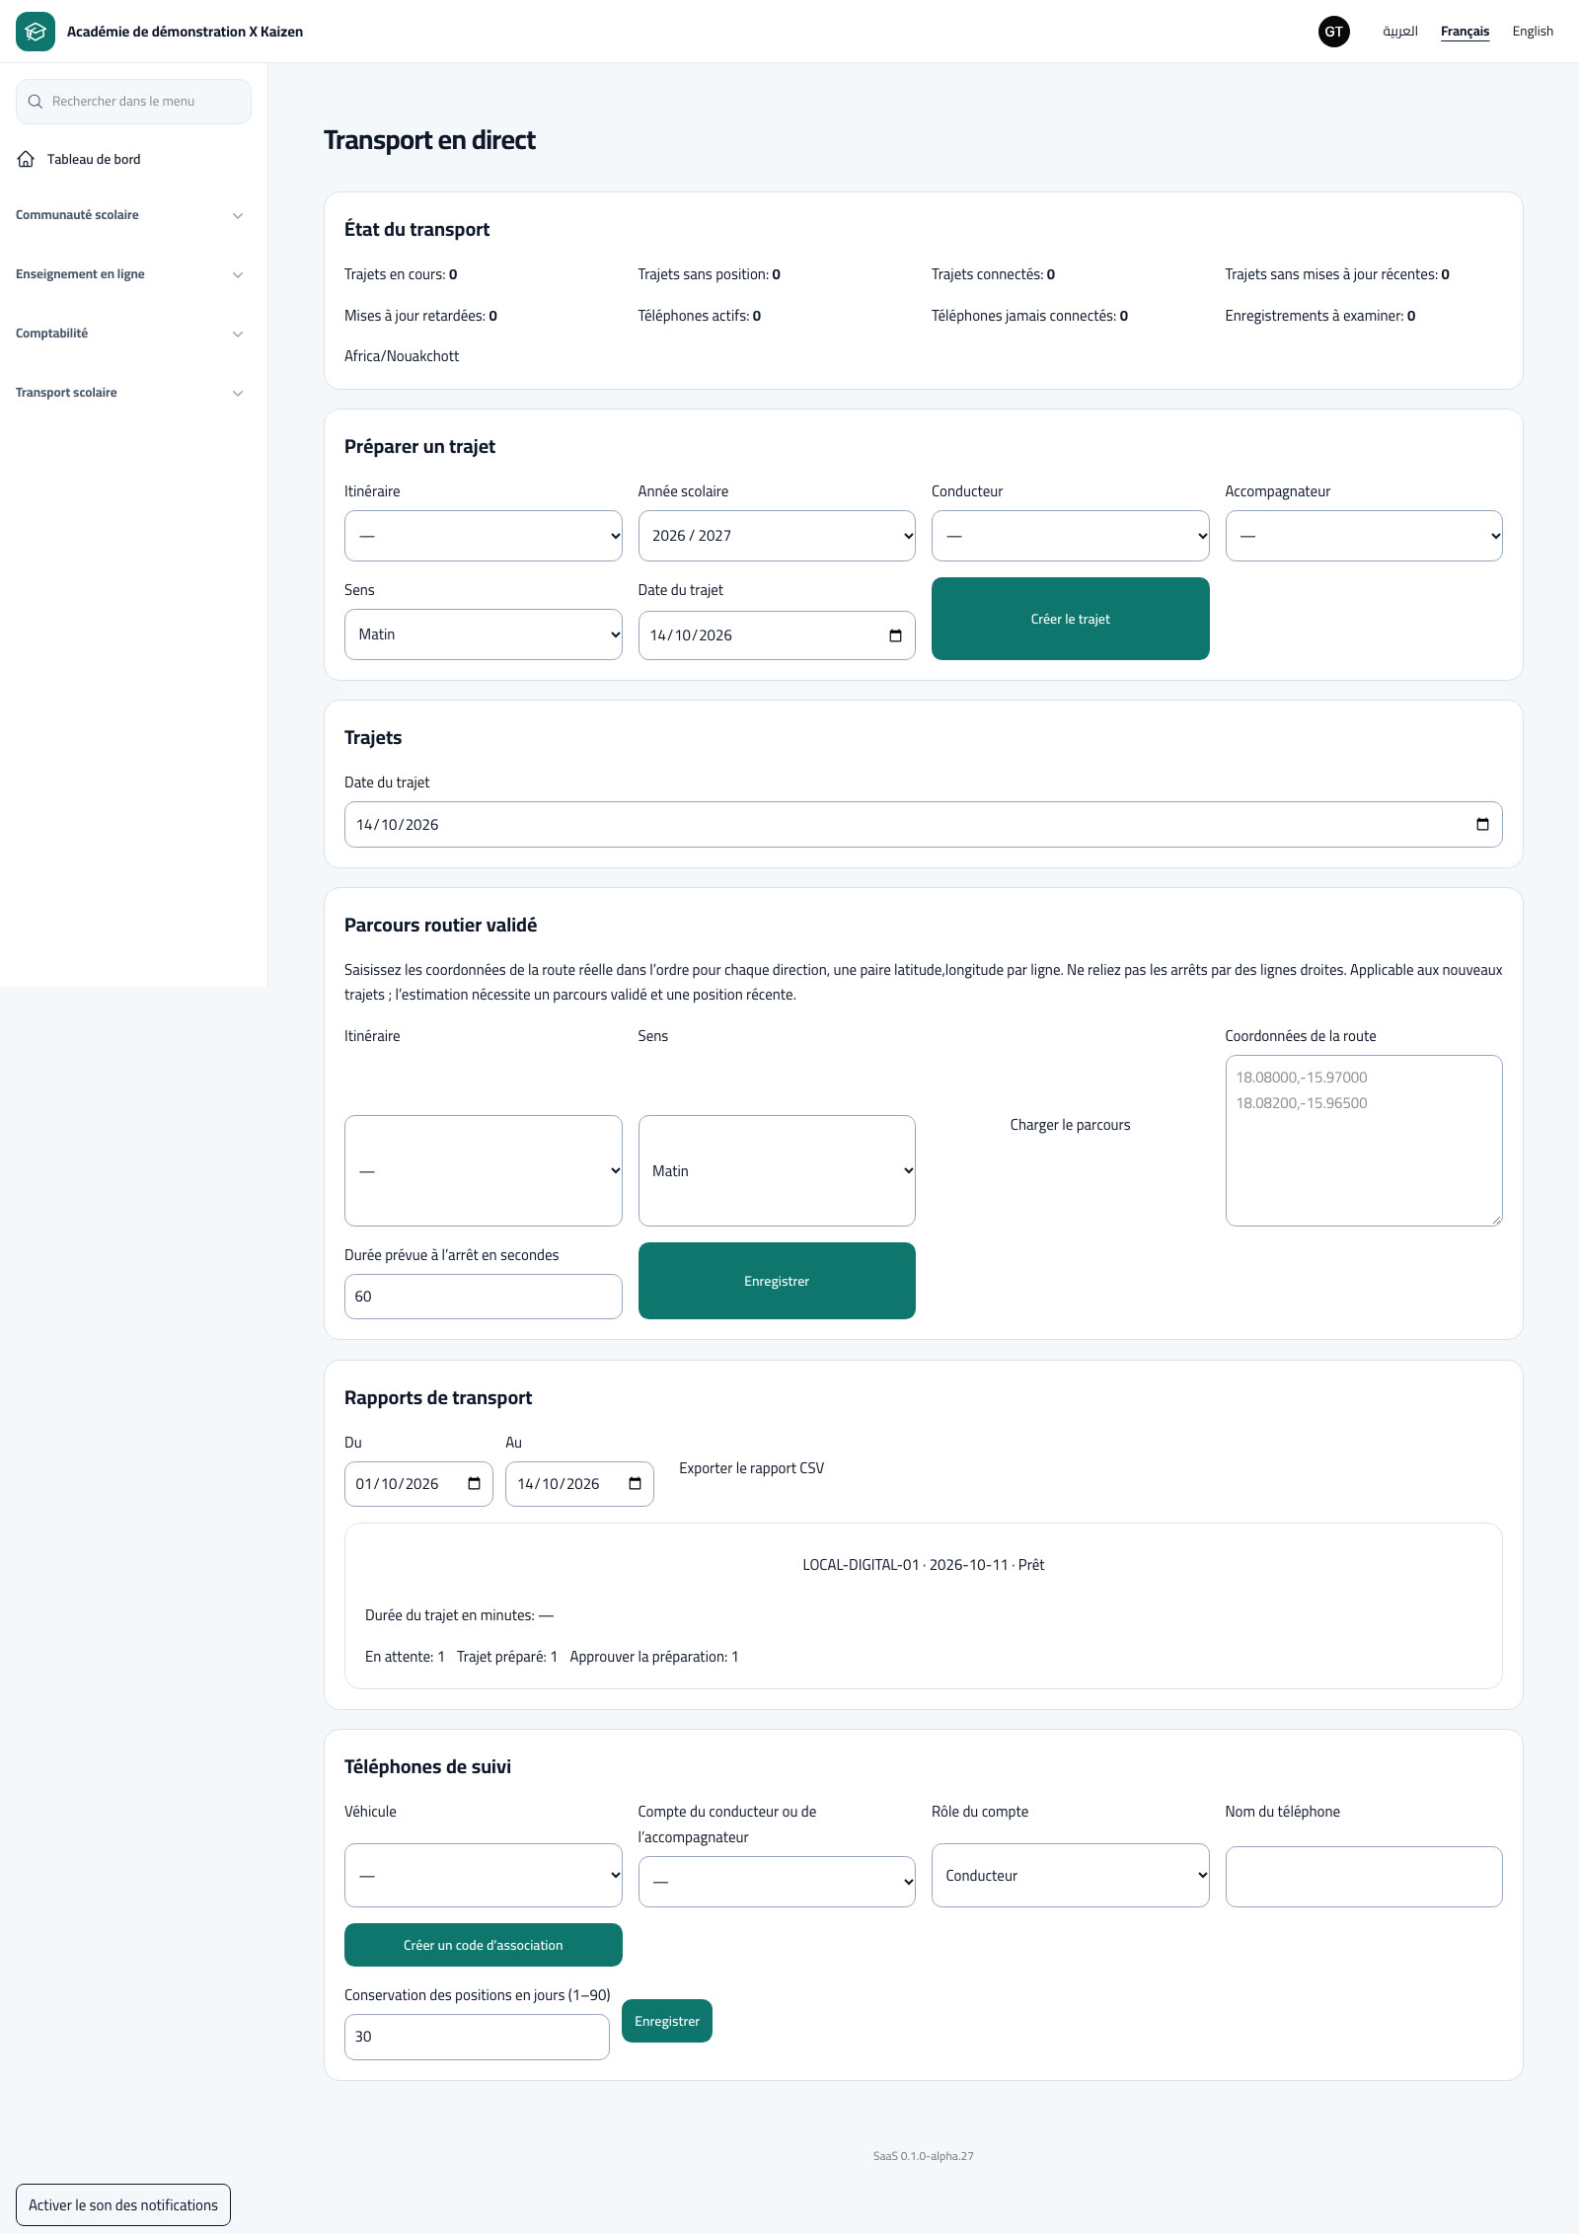1579x2234 pixels.
Task: Click Créer un code d'association button
Action: [484, 1945]
